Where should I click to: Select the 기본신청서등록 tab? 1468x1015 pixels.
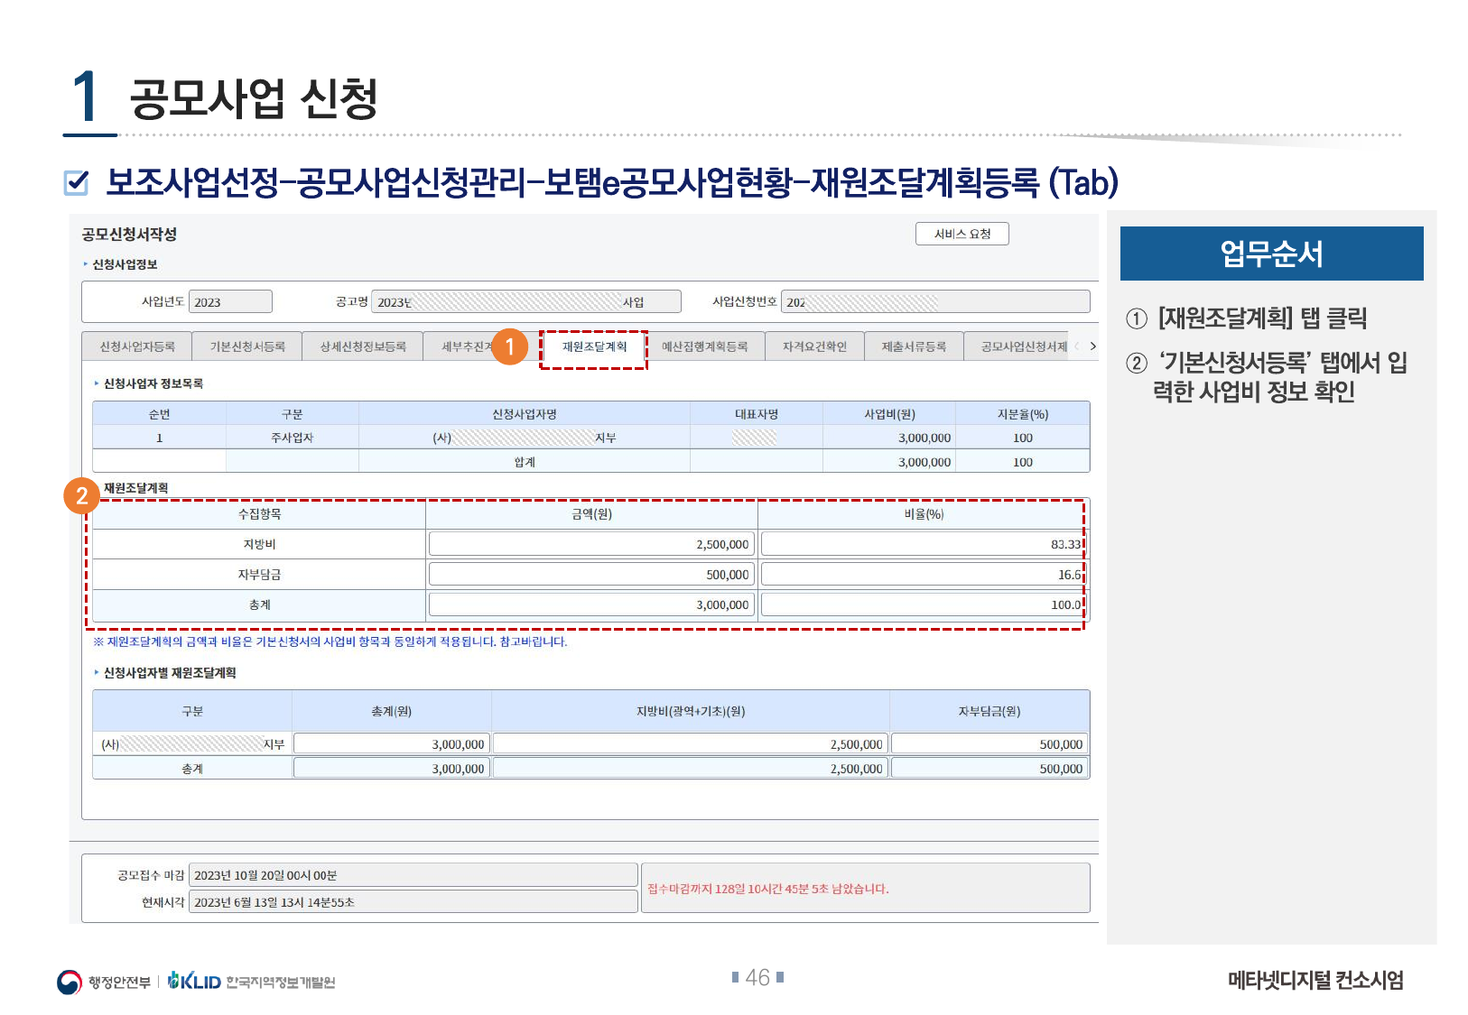click(247, 347)
